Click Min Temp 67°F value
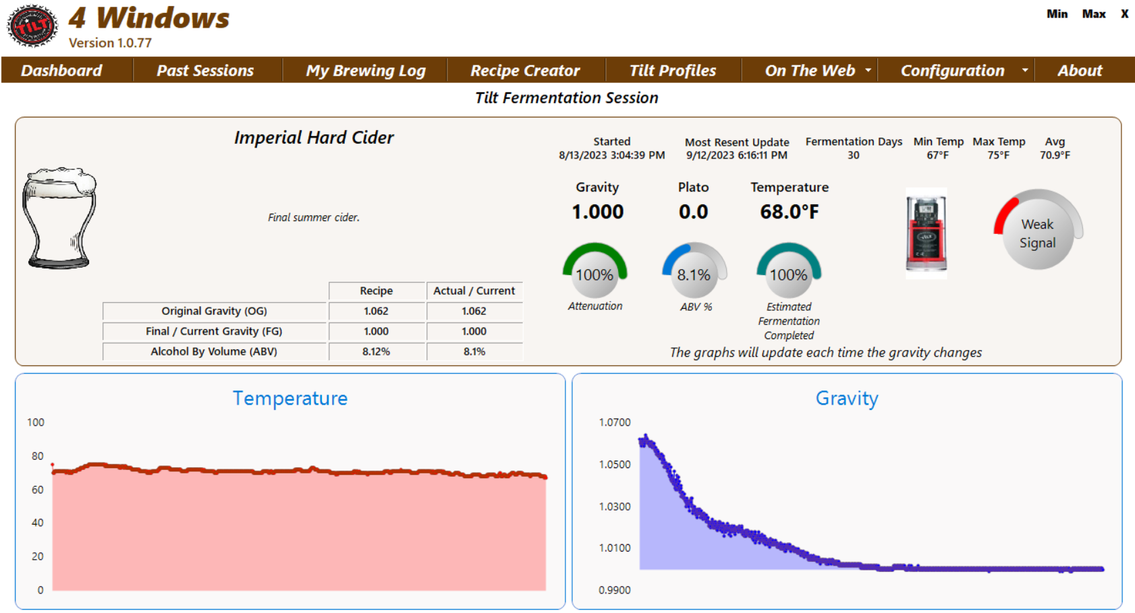This screenshot has width=1135, height=613. pos(938,155)
